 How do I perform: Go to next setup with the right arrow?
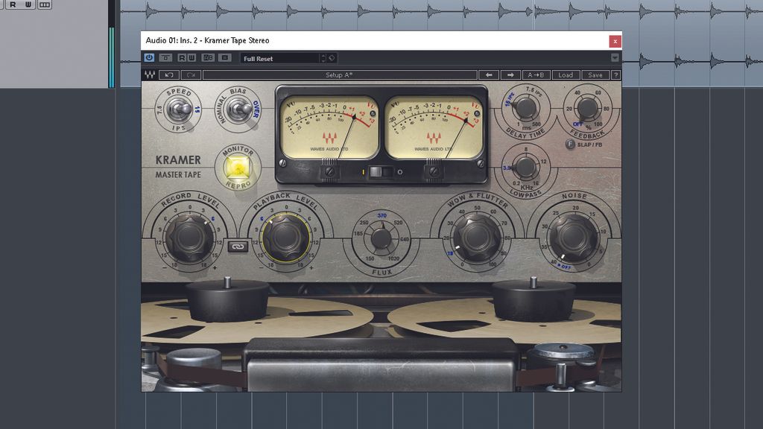[511, 74]
